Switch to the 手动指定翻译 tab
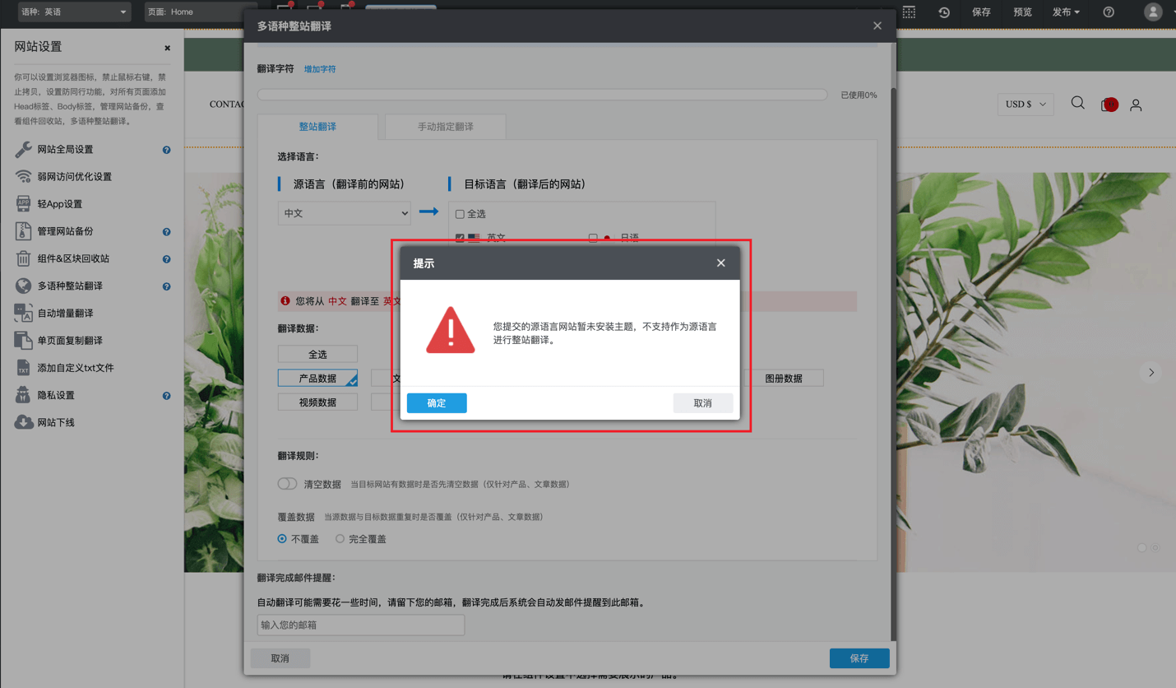 (x=445, y=127)
